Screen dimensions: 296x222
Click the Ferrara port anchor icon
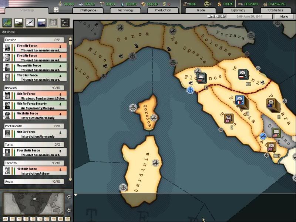coord(251,35)
